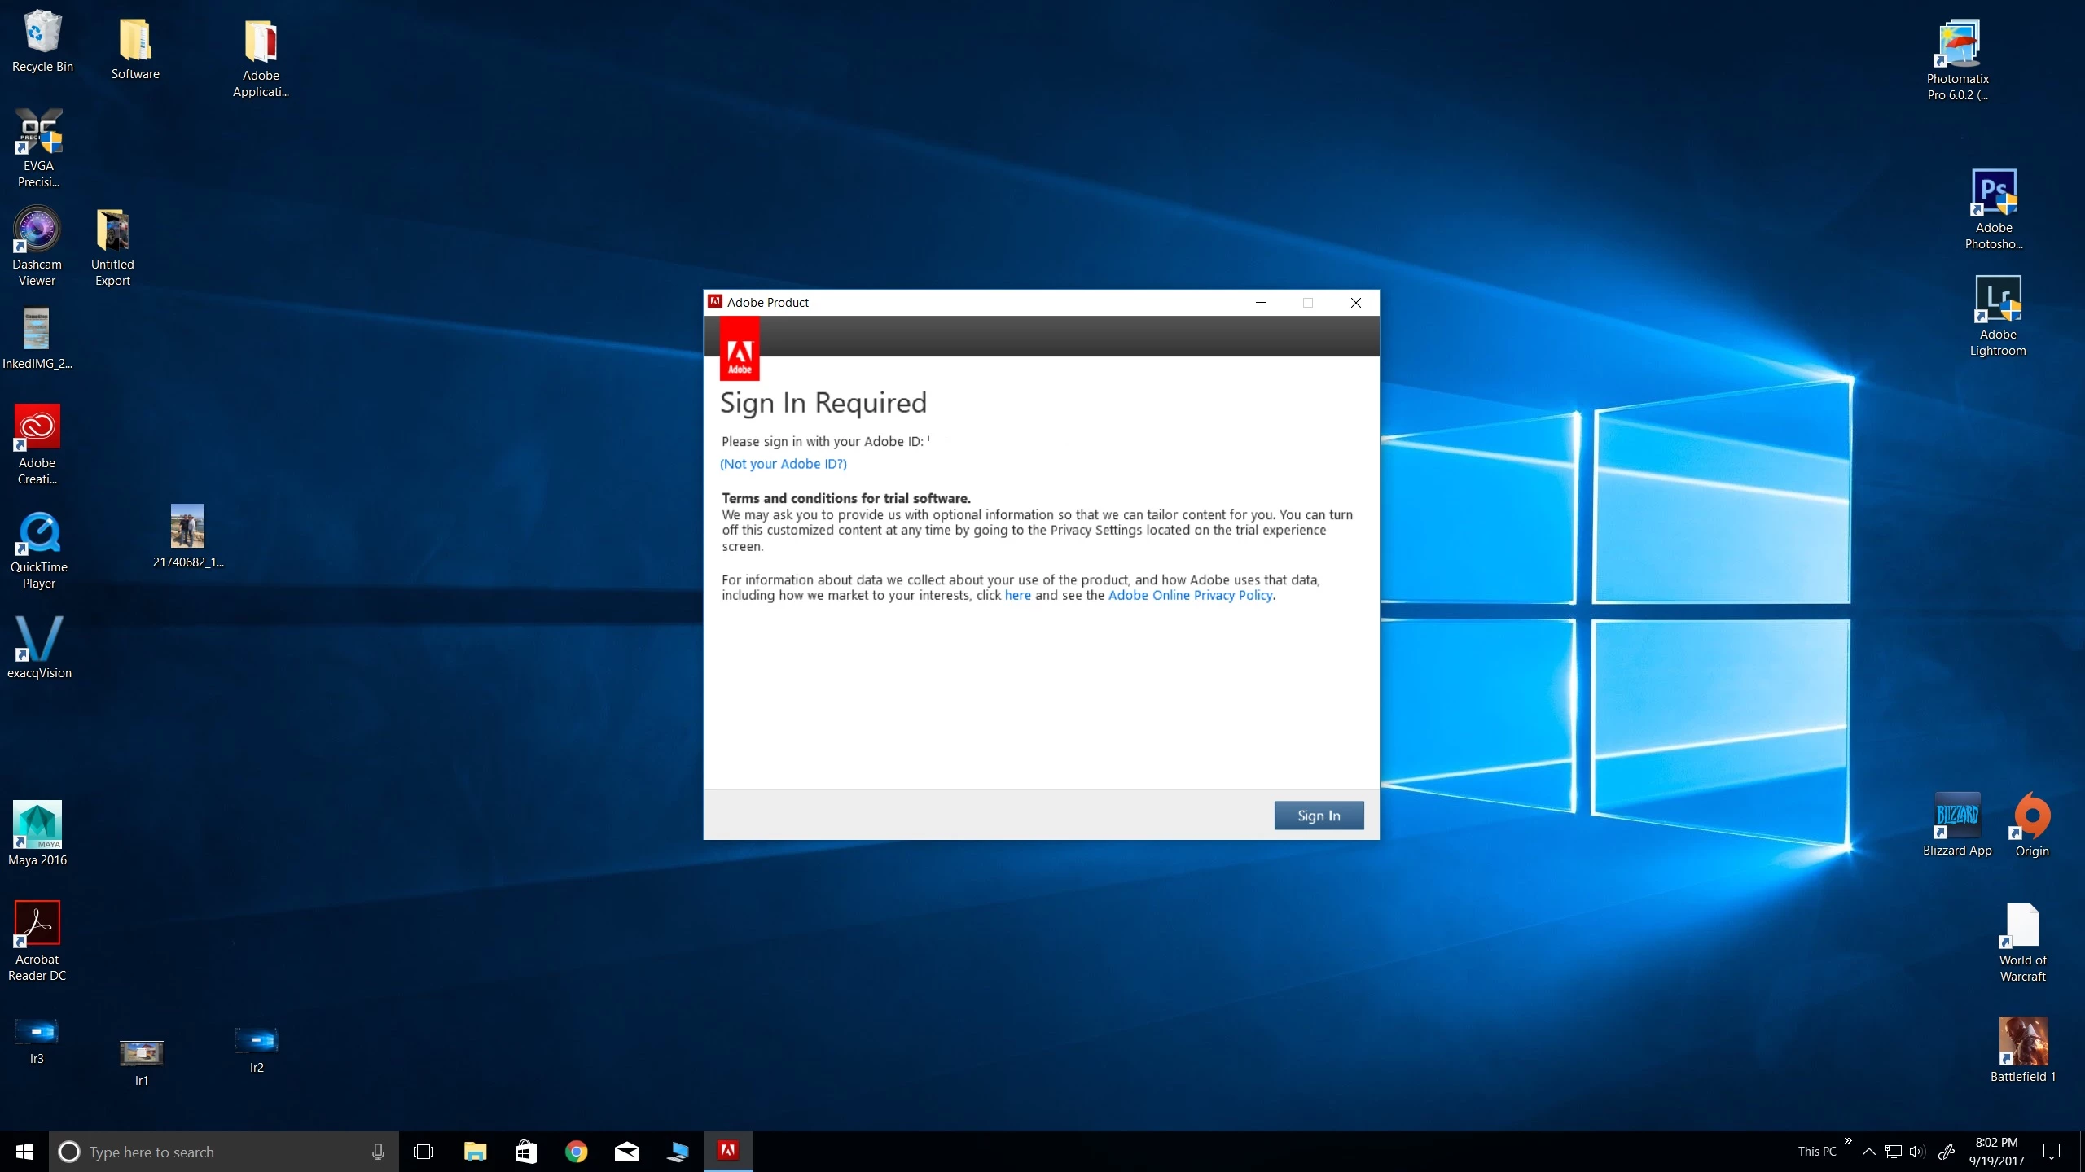
Task: Expand the This PC toolbar chevron
Action: [1848, 1141]
